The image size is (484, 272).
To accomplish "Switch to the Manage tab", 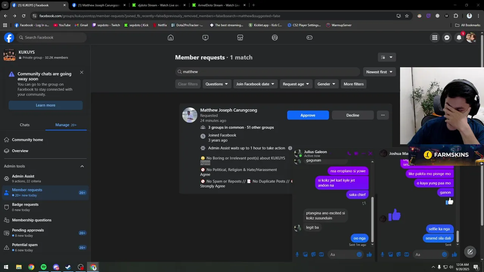I will [66, 125].
